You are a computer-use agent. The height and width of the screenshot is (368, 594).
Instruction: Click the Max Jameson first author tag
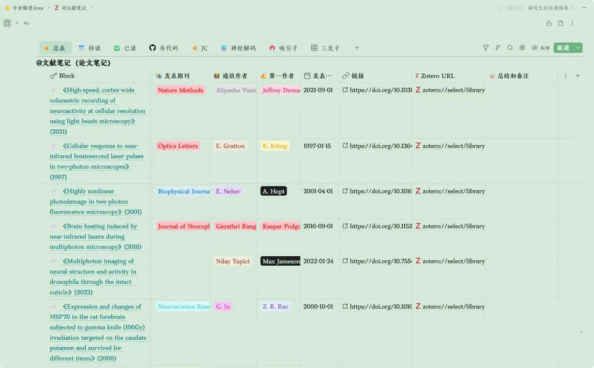coord(280,261)
